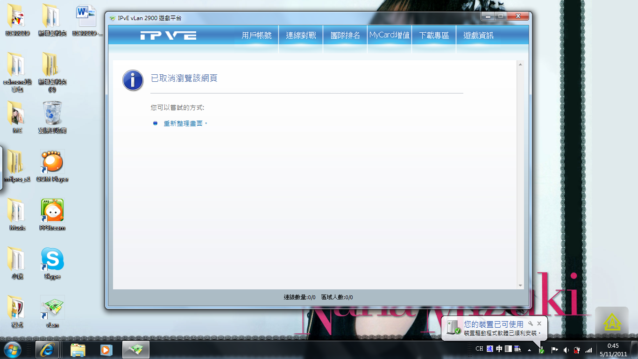Select the ME folder on the desktop
This screenshot has width=638, height=359.
17,117
